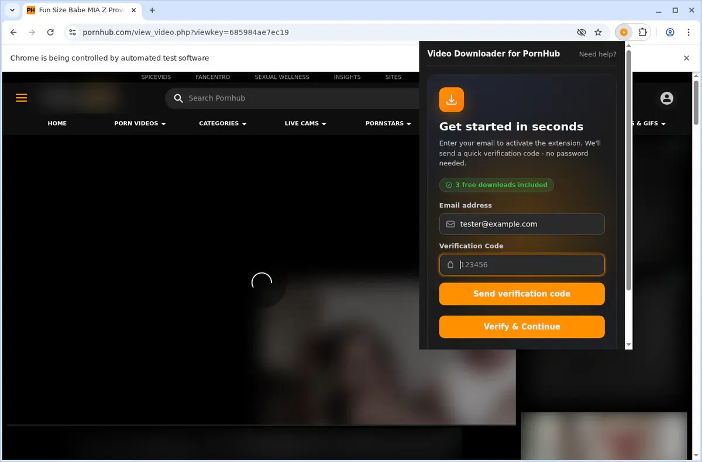The height and width of the screenshot is (462, 702).
Task: Open the Chrome profile avatar icon
Action: [670, 33]
